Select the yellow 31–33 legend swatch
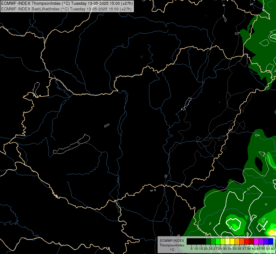This screenshot has height=254, width=276. point(232,241)
